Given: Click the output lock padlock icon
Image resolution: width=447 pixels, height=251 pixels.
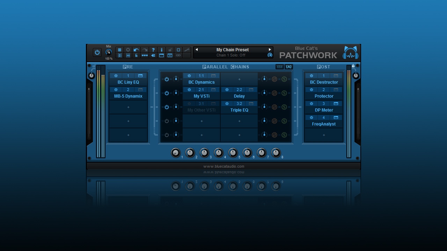Looking at the screenshot, I should point(353,66).
